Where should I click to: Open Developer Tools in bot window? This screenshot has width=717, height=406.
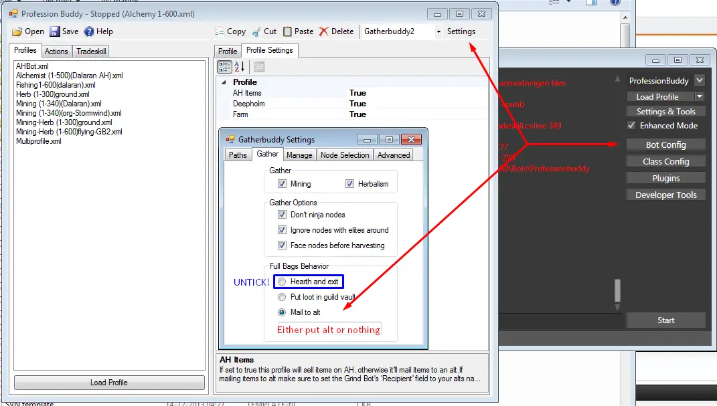[665, 195]
